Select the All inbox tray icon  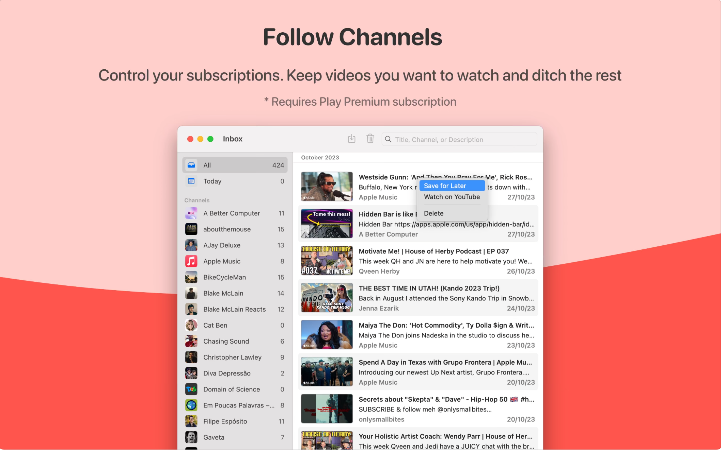click(191, 165)
